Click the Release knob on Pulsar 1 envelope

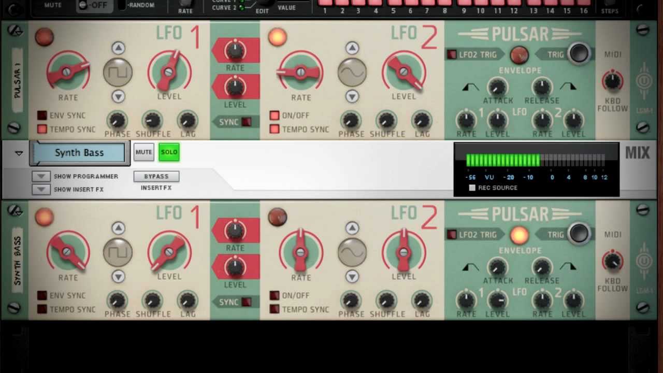[542, 87]
